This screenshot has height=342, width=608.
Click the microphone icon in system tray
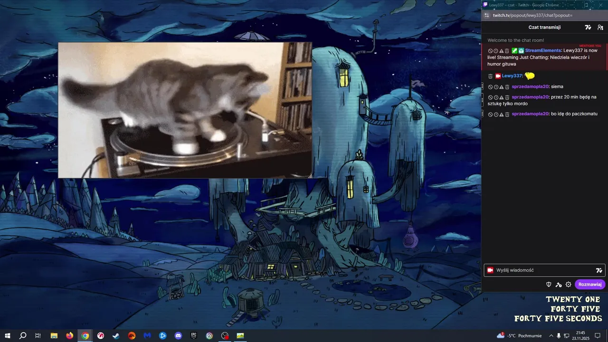pos(559,336)
